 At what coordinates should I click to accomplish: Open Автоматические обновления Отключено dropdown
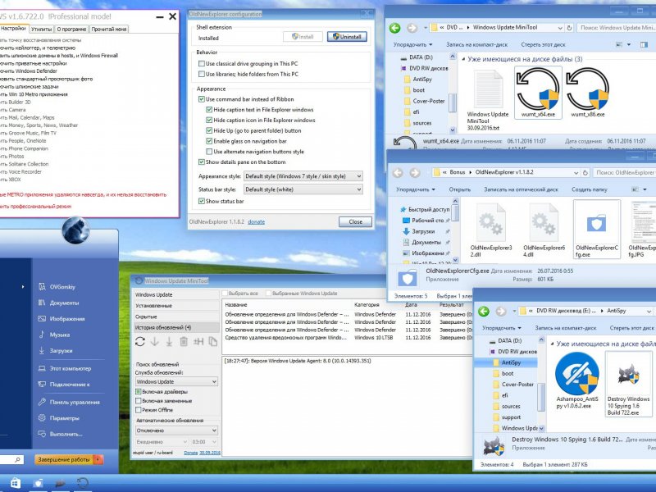point(176,430)
